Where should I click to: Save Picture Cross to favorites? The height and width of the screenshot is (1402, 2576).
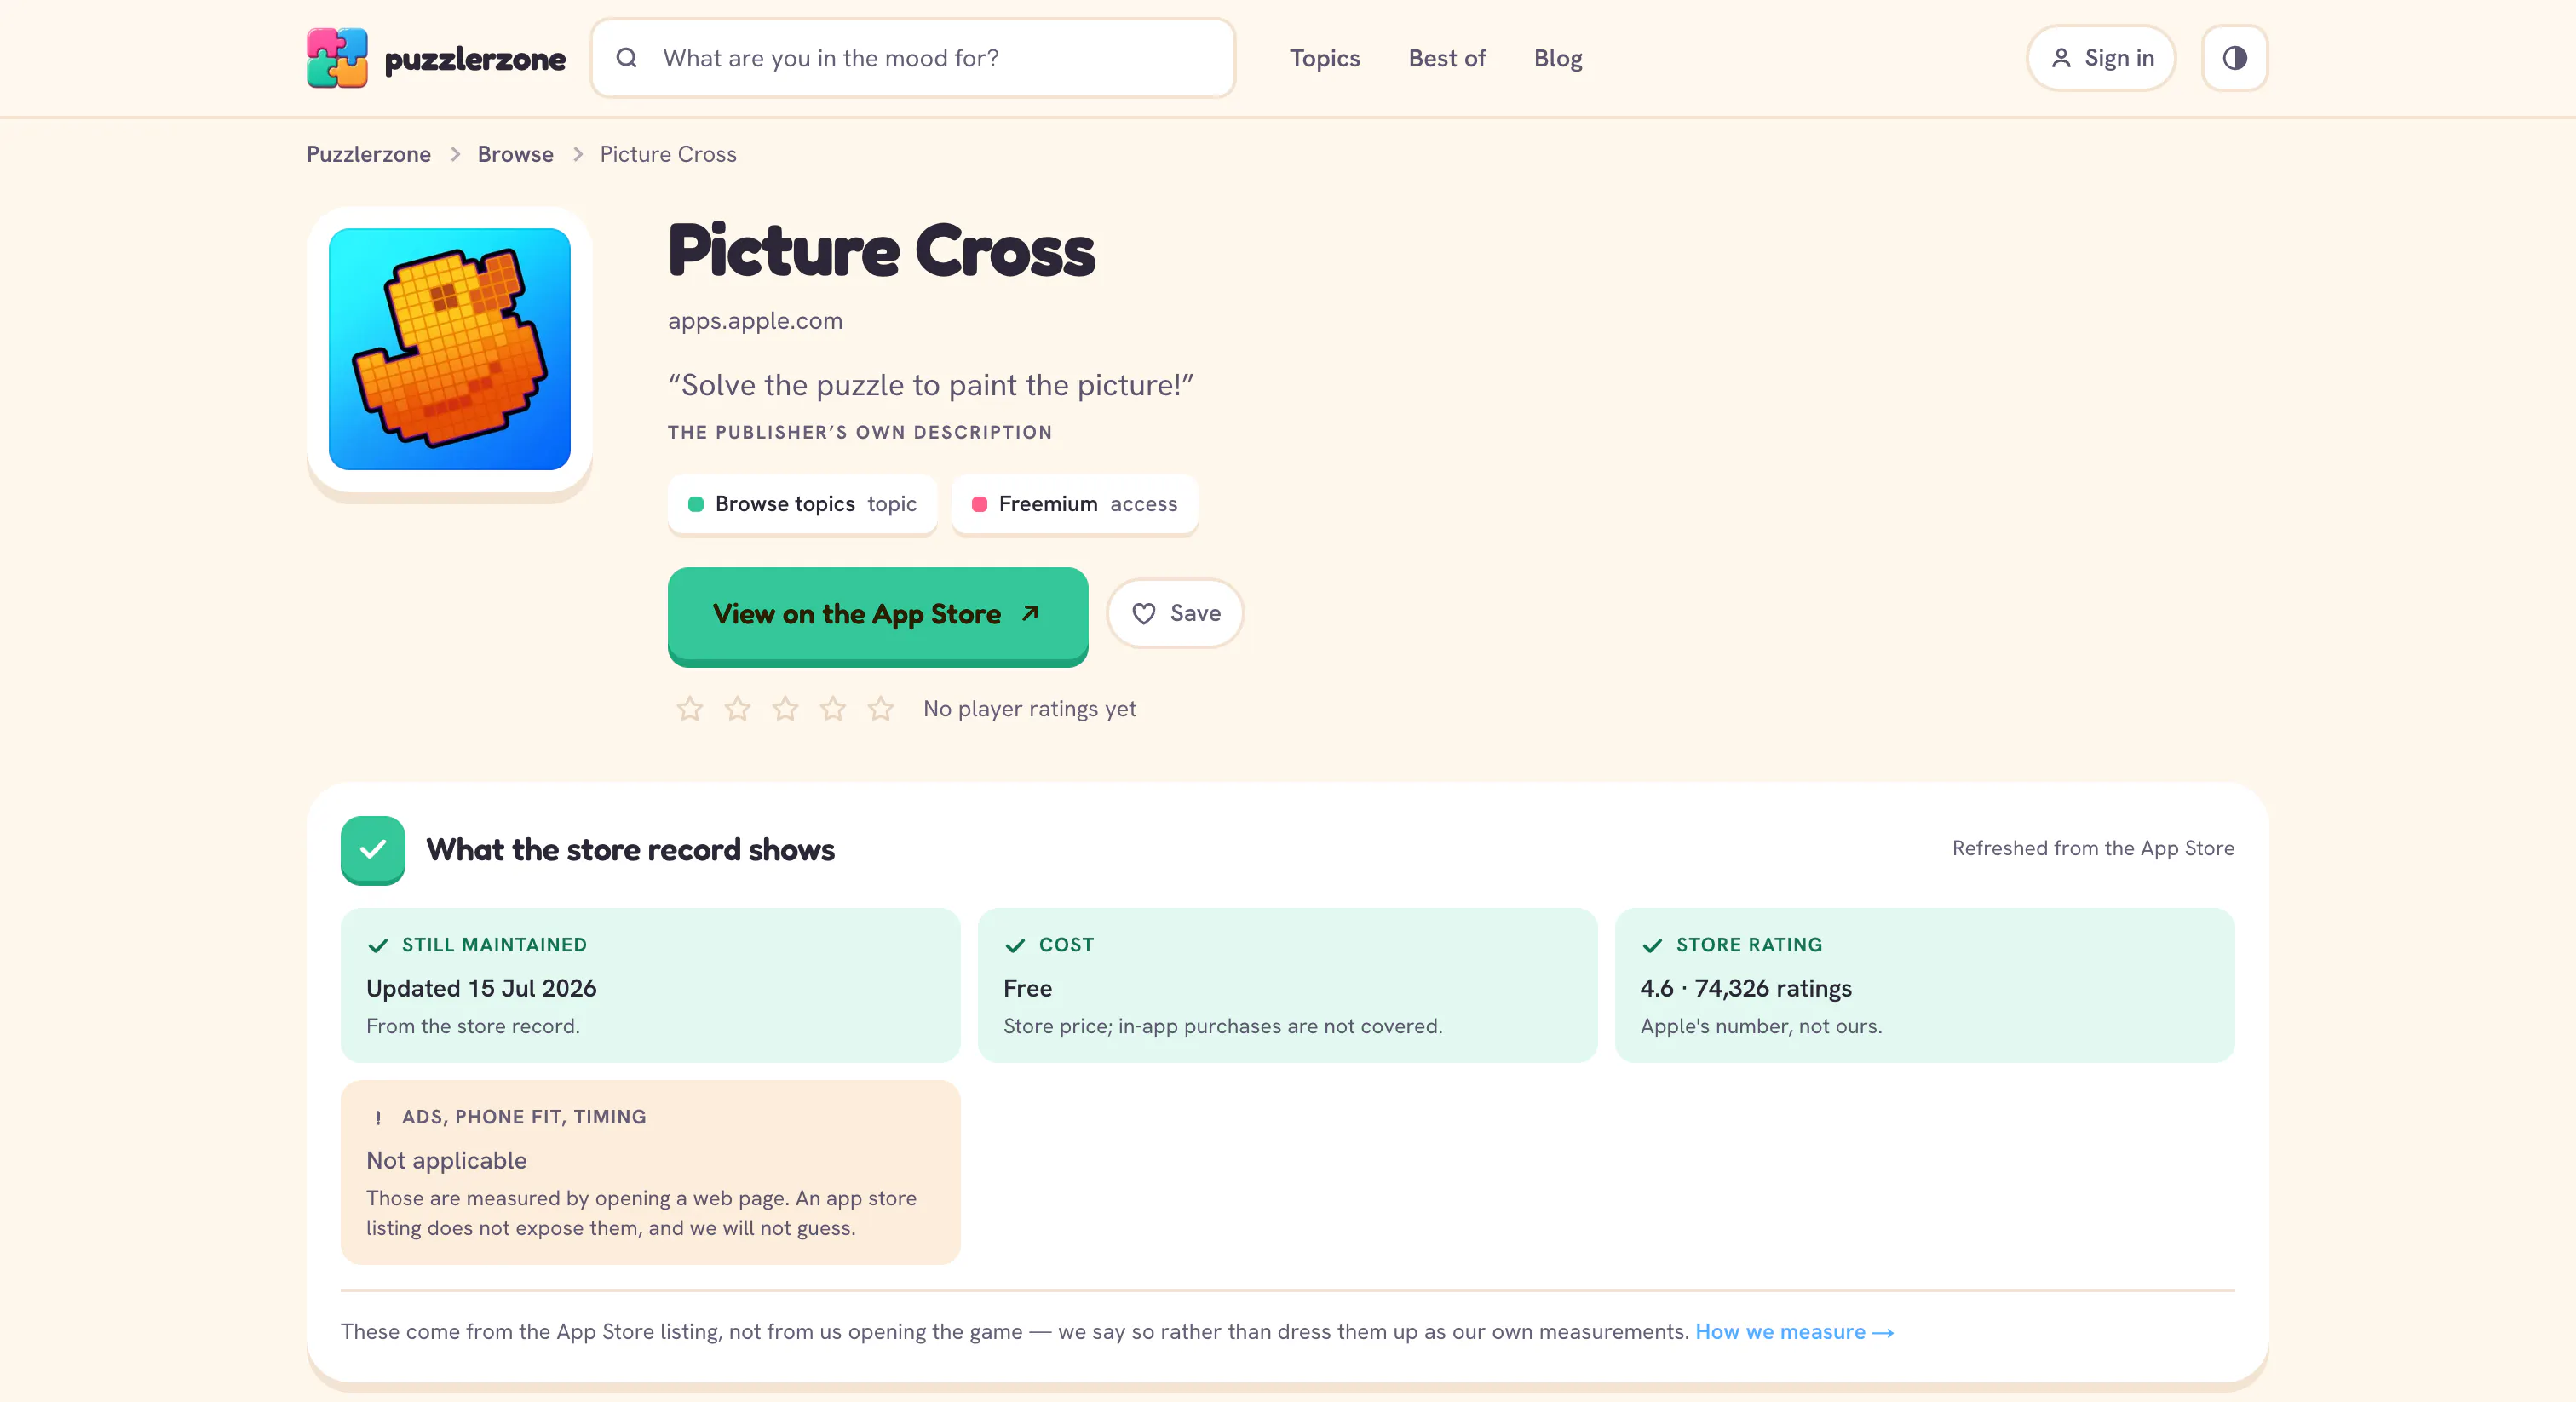click(x=1175, y=613)
